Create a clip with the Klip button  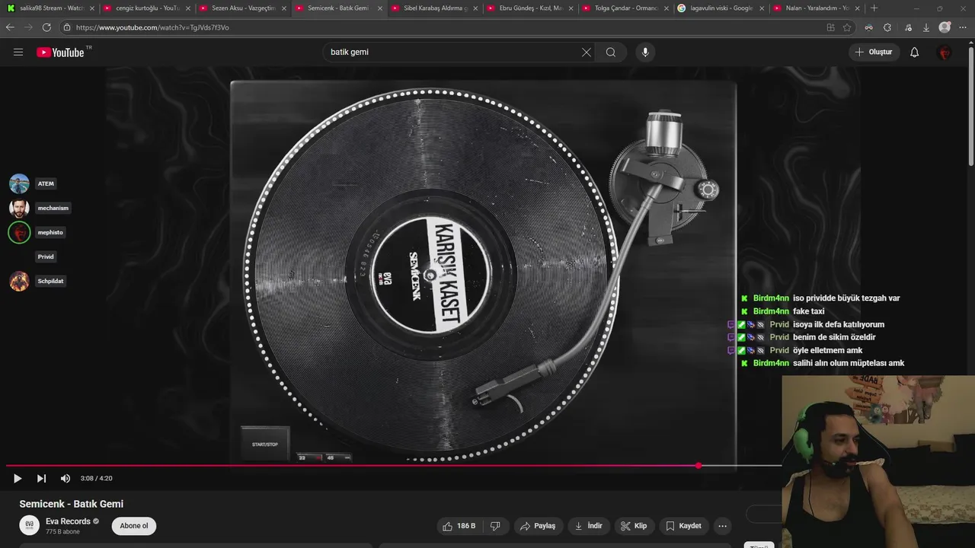(634, 526)
